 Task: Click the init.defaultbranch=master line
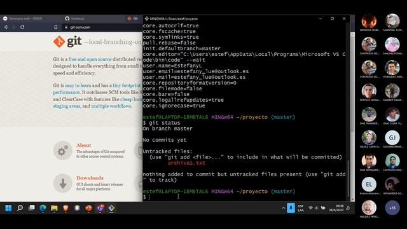[x=181, y=48]
